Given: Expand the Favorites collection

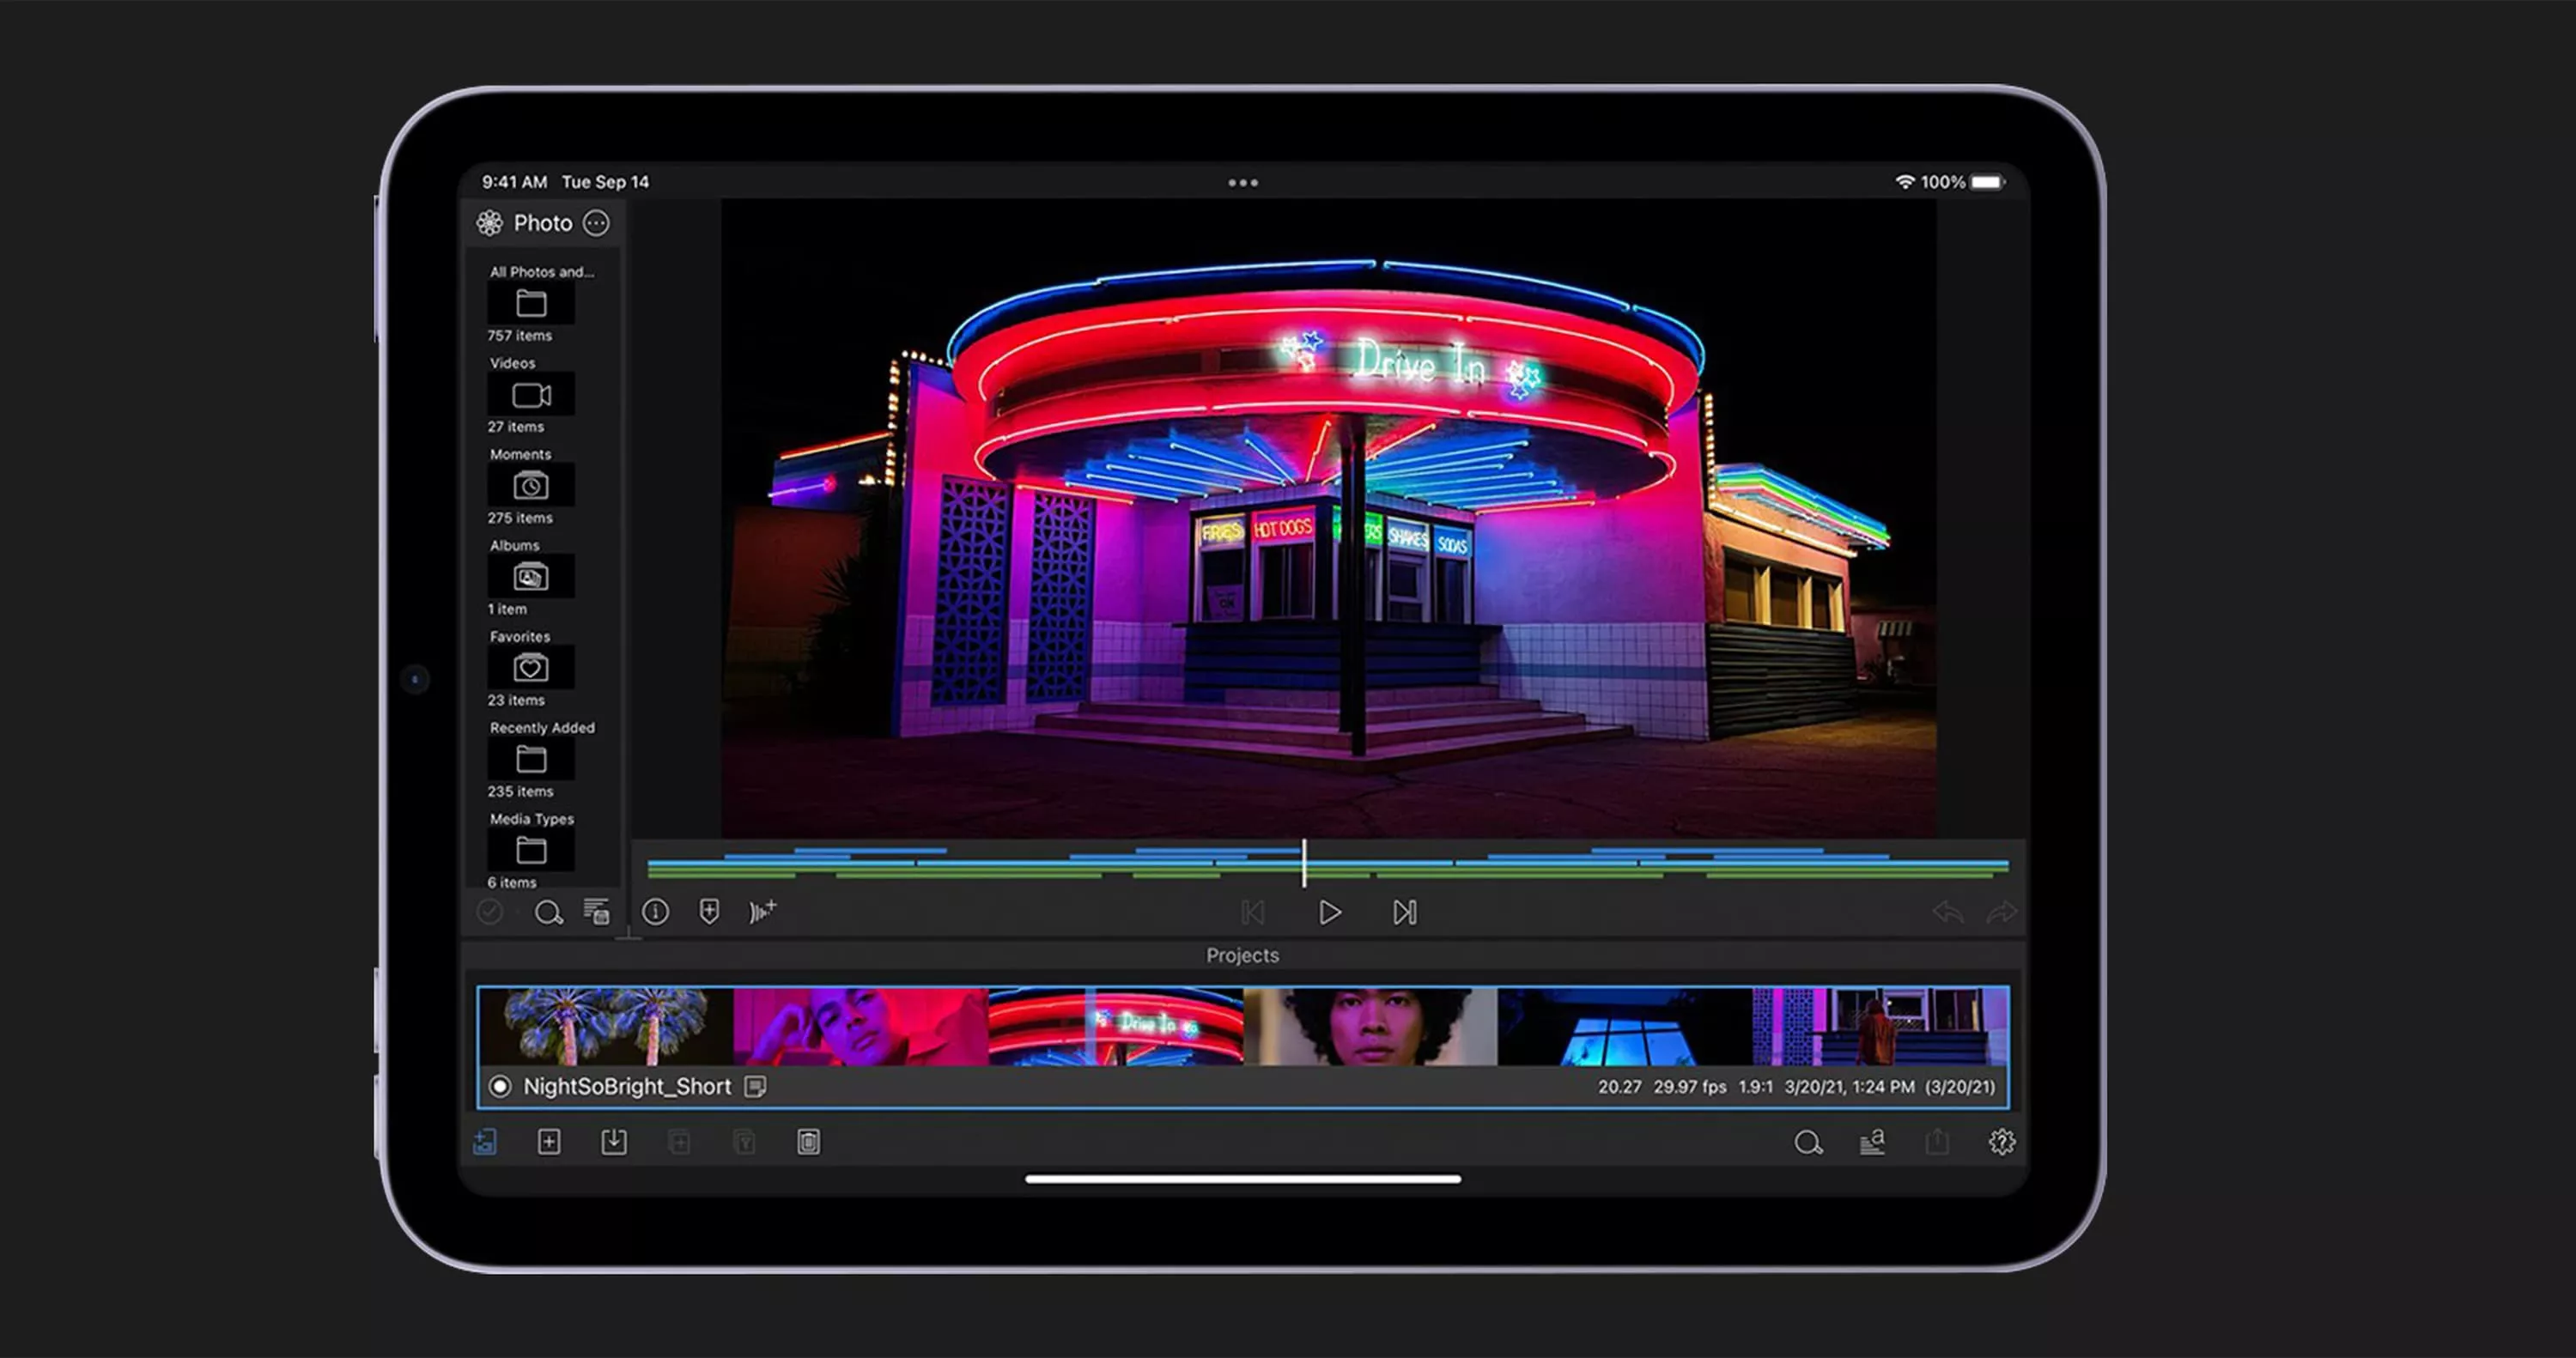Looking at the screenshot, I should 531,668.
